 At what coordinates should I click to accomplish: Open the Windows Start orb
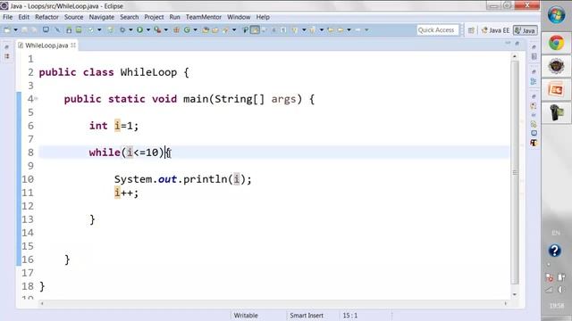556,15
